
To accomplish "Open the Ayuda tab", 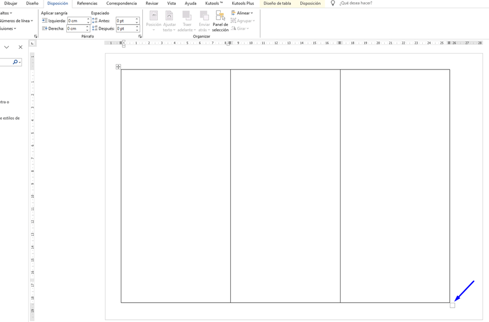I will [190, 3].
